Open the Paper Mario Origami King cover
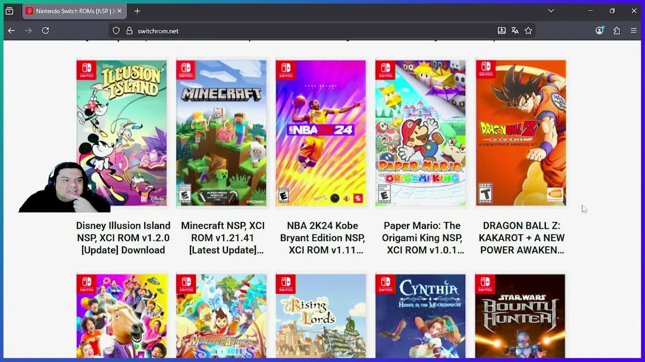Viewport: 645px width, 362px height. [x=421, y=133]
